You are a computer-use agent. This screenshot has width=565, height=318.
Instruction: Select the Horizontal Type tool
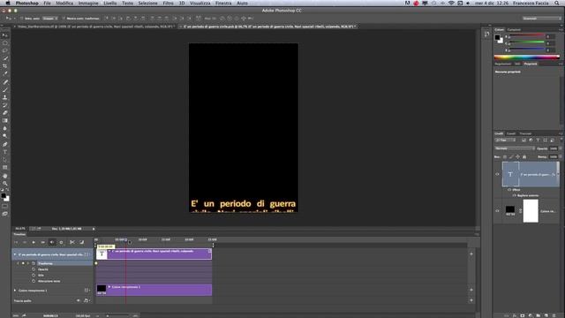click(5, 152)
